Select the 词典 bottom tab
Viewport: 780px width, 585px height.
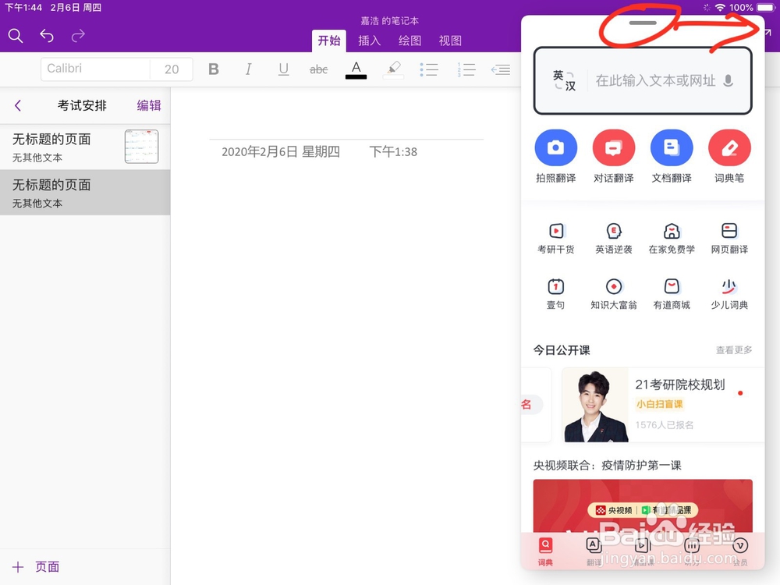point(545,551)
